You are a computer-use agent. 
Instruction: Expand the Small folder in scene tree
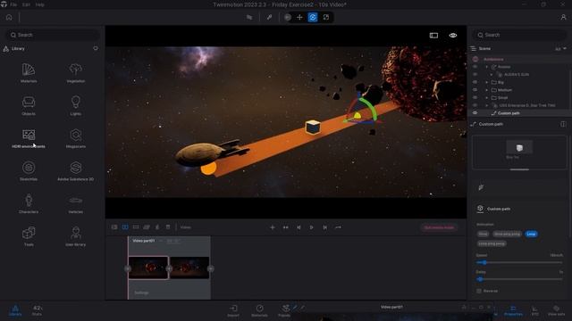[x=486, y=97]
